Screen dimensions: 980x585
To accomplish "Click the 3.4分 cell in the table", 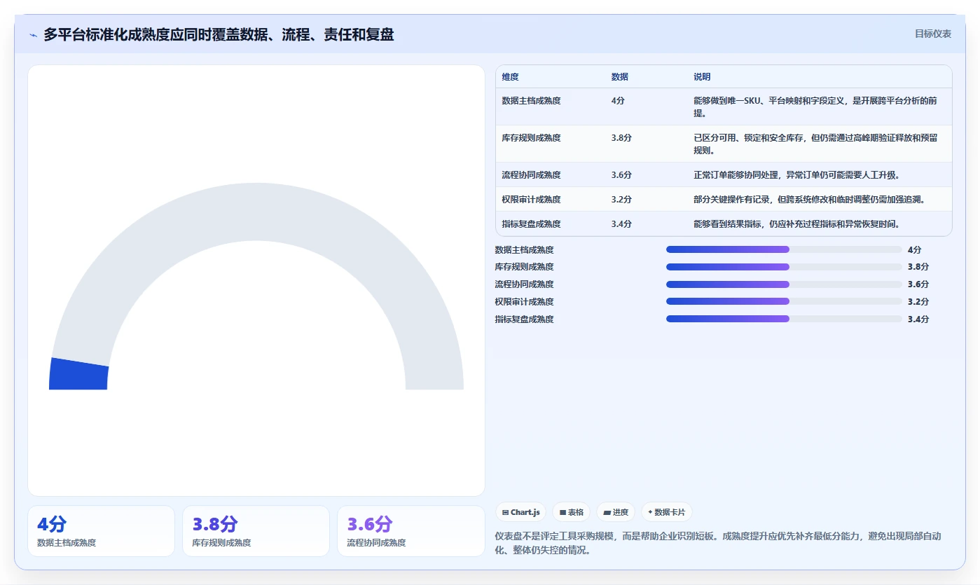I will pyautogui.click(x=621, y=224).
